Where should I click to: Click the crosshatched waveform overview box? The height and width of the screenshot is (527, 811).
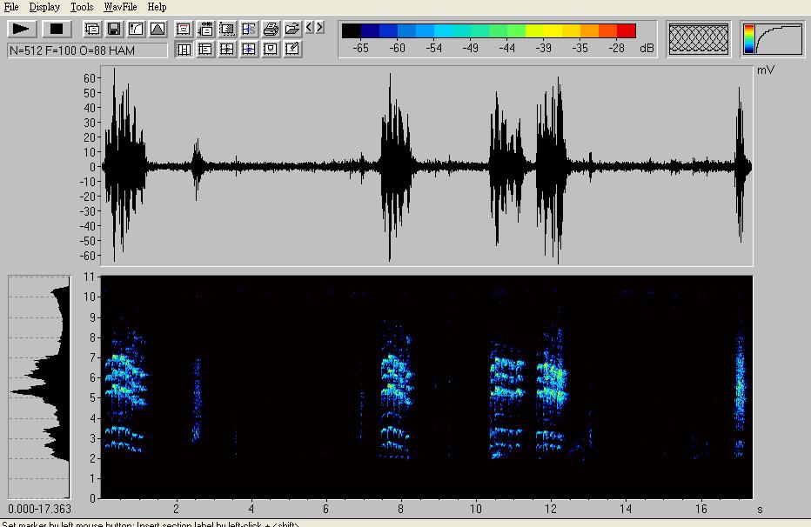tap(699, 39)
